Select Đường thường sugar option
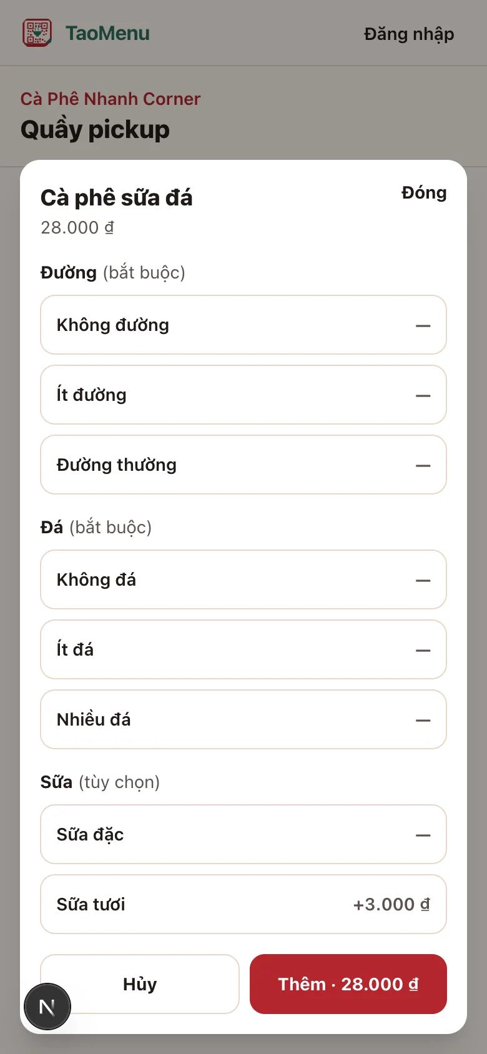Screen dimensions: 487x1054 coord(243,465)
